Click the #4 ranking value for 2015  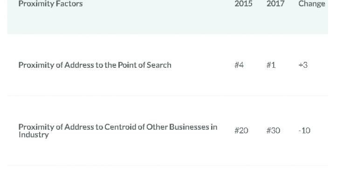tap(239, 65)
